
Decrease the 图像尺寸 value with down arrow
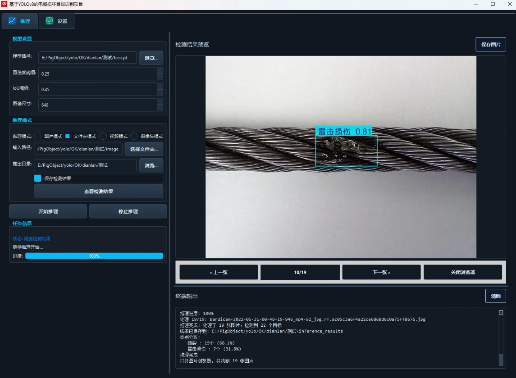pyautogui.click(x=160, y=108)
